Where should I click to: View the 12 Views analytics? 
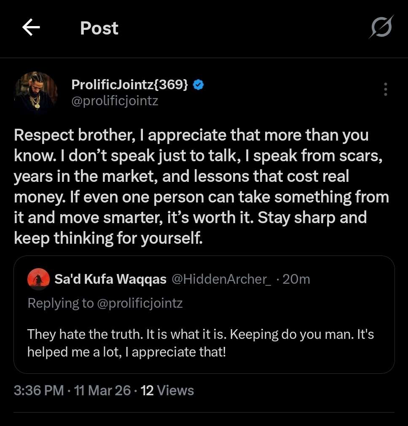(167, 391)
